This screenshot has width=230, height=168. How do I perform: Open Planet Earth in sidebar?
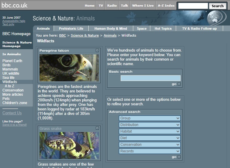tap(12, 61)
